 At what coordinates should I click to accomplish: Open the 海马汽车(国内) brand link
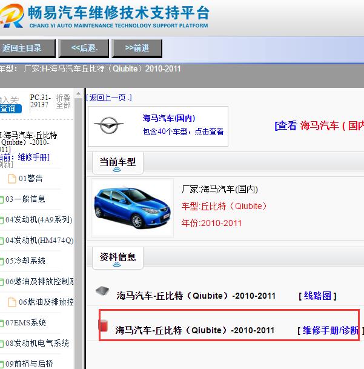pyautogui.click(x=169, y=118)
